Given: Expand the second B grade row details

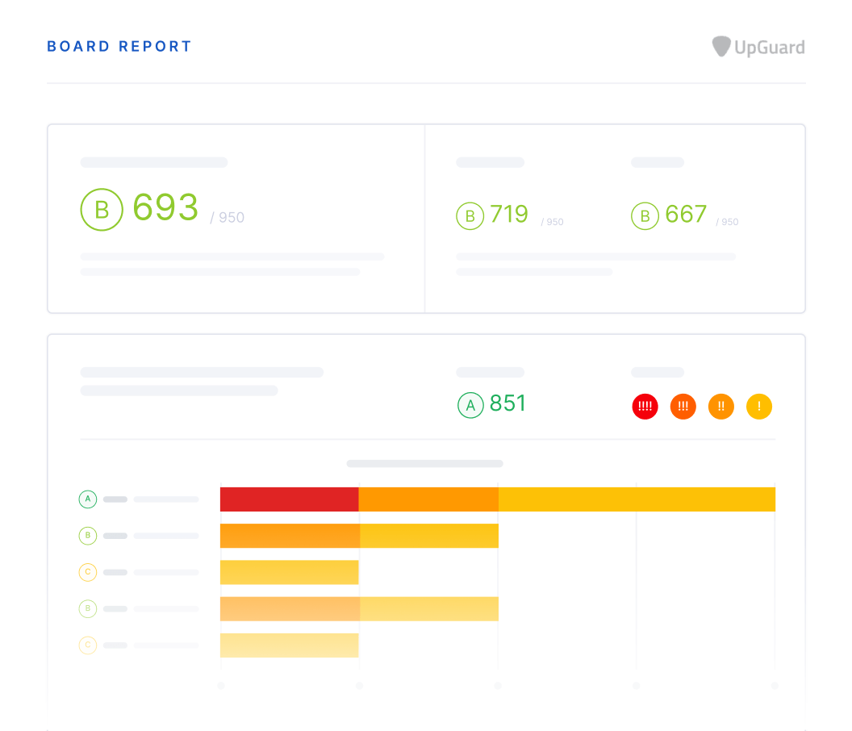Looking at the screenshot, I should 87,535.
